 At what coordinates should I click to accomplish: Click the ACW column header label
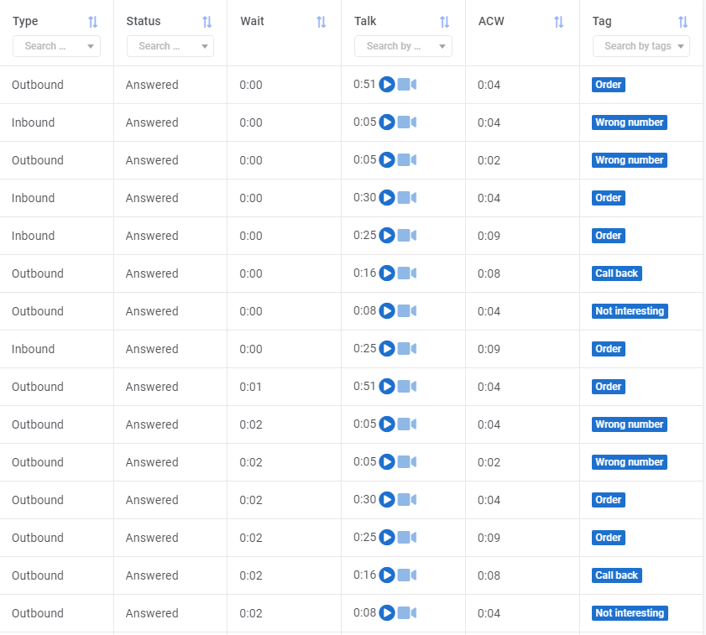point(491,21)
